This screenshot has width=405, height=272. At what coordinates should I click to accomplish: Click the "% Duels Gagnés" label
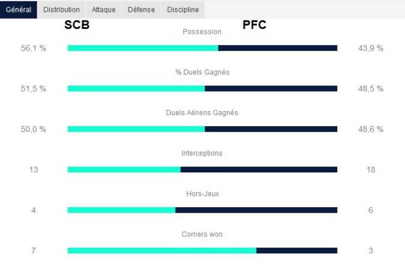pyautogui.click(x=202, y=72)
